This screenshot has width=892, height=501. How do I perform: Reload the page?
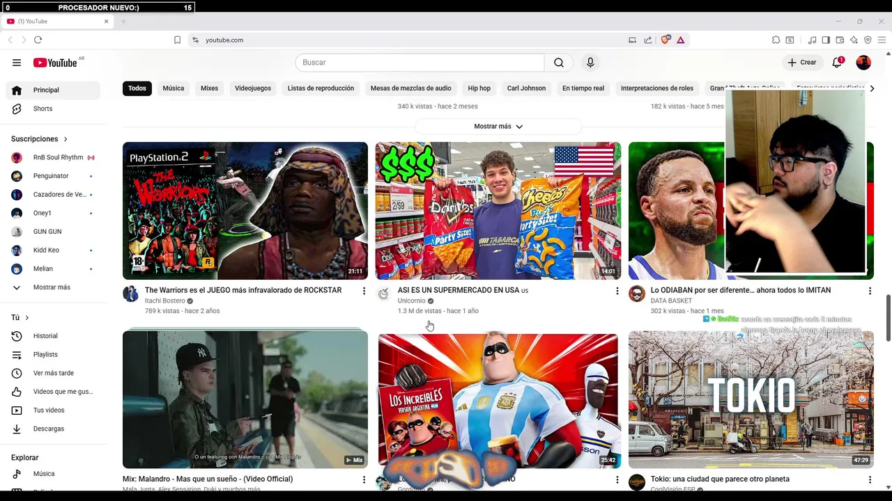[38, 40]
